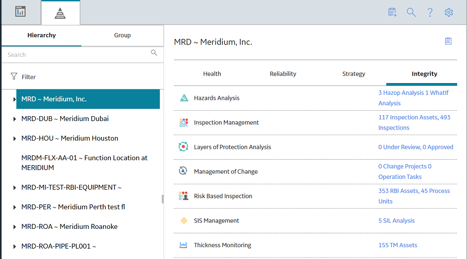Click the Management of Change label
Screen dimensions: 467x259
tap(226, 172)
